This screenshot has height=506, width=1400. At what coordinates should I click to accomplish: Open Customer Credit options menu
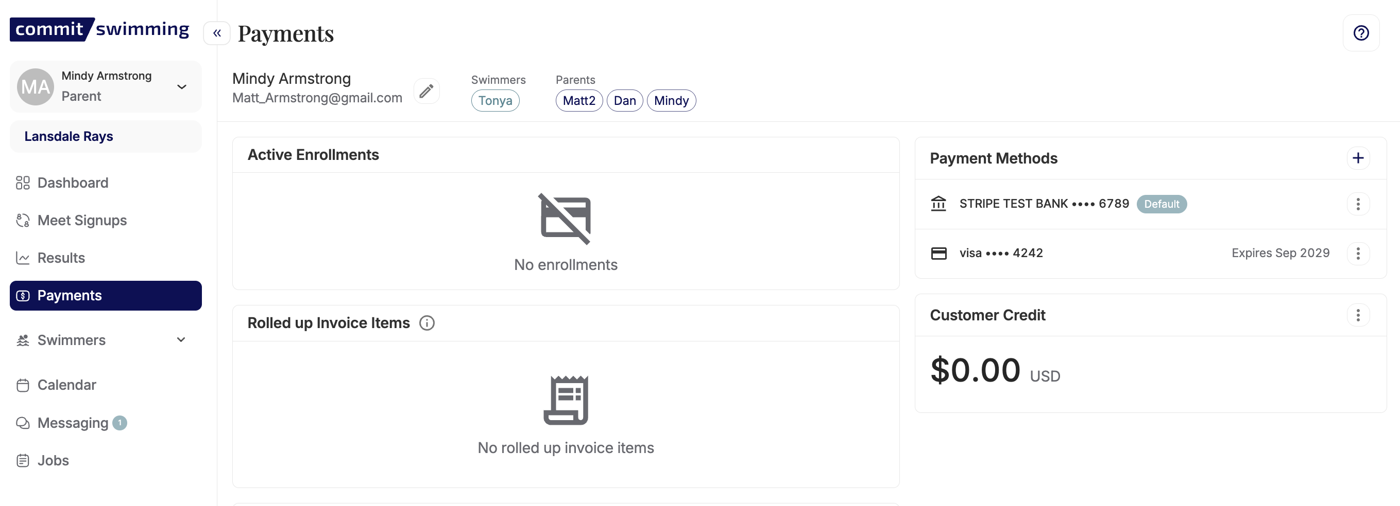1358,315
